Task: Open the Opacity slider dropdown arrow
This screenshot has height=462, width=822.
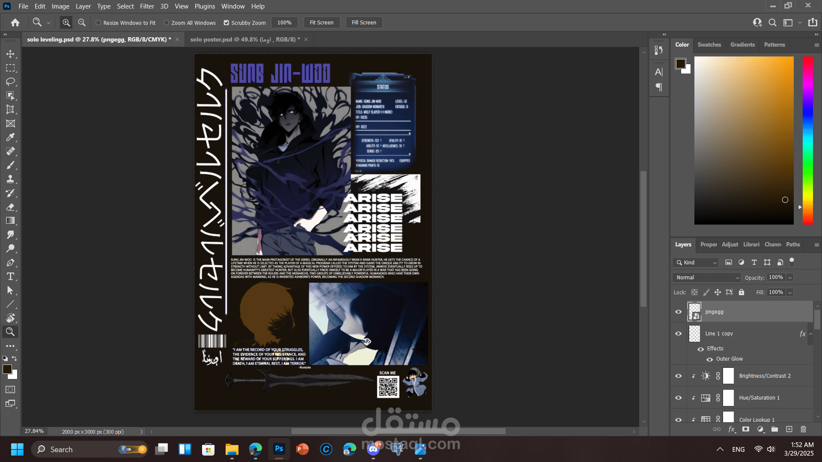Action: (x=790, y=278)
